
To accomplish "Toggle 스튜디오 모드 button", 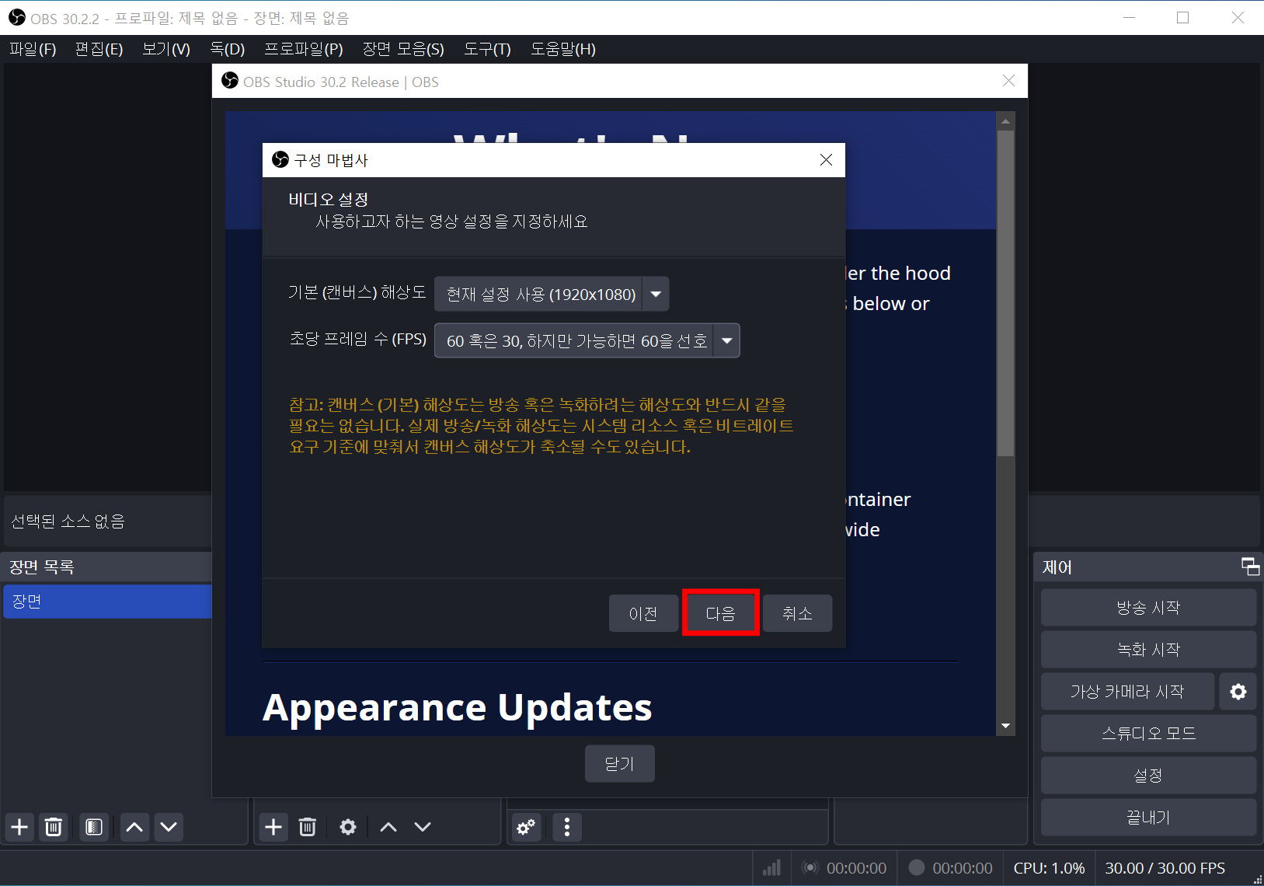I will [x=1148, y=733].
